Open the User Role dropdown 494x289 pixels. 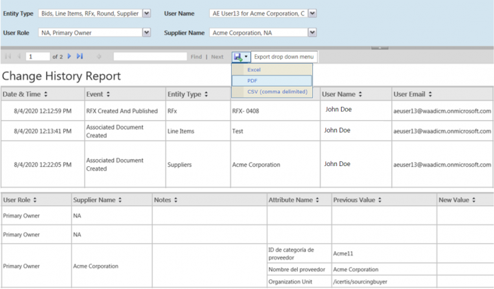click(x=146, y=32)
